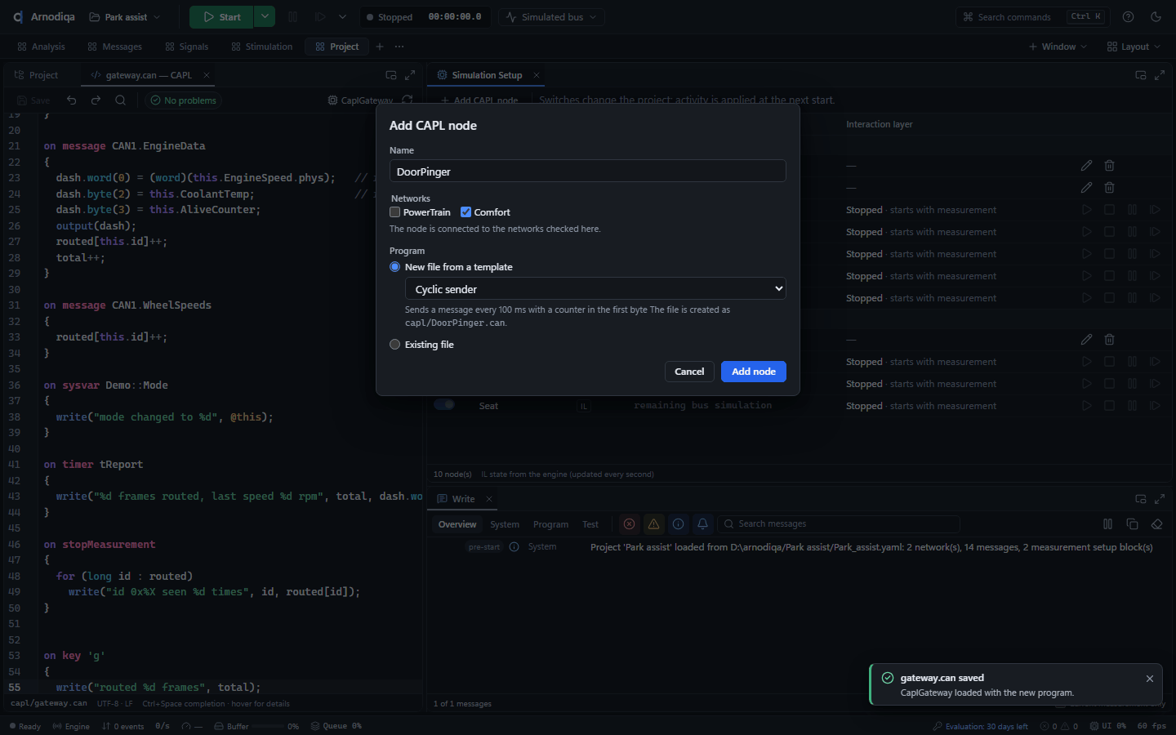Open the Park assist project dropdown
The image size is (1176, 735).
[125, 16]
